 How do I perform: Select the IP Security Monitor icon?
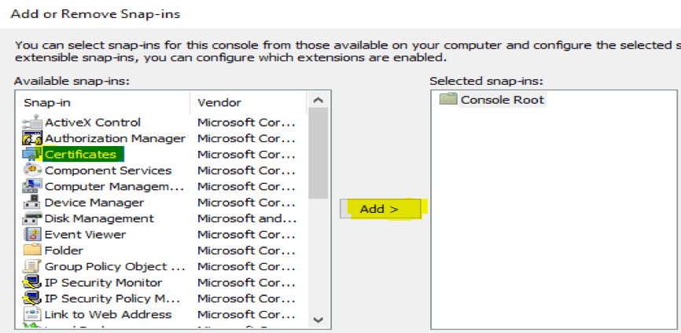pos(32,283)
